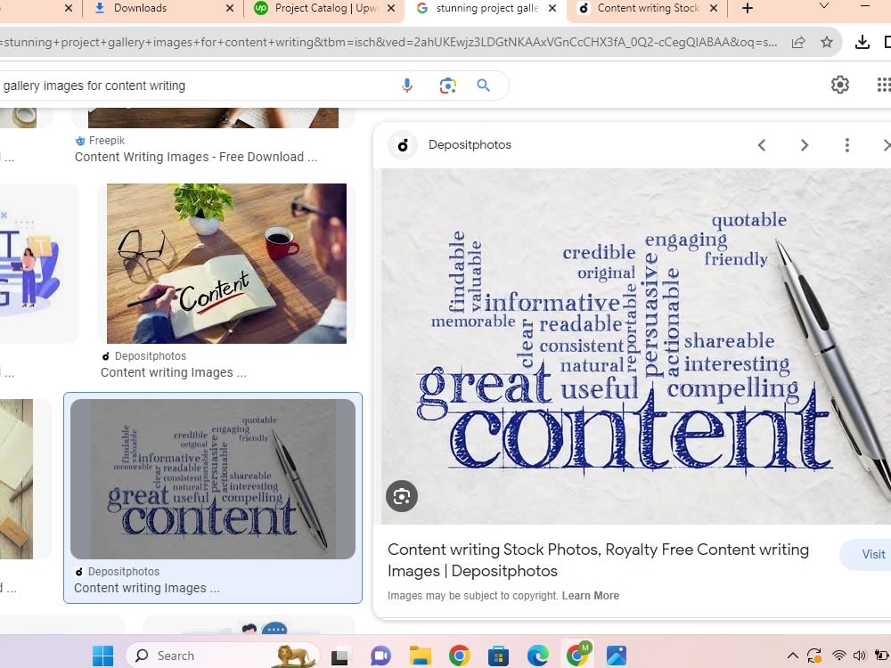
Task: Open Task View on taskbar
Action: 339,656
